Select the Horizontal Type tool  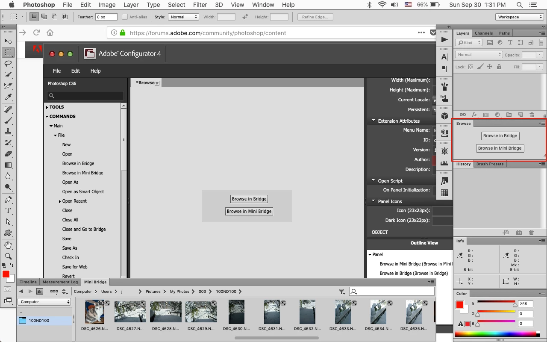point(8,211)
